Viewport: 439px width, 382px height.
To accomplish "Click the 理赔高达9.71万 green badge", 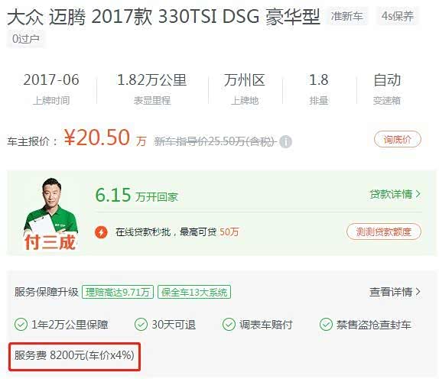I will (x=118, y=293).
